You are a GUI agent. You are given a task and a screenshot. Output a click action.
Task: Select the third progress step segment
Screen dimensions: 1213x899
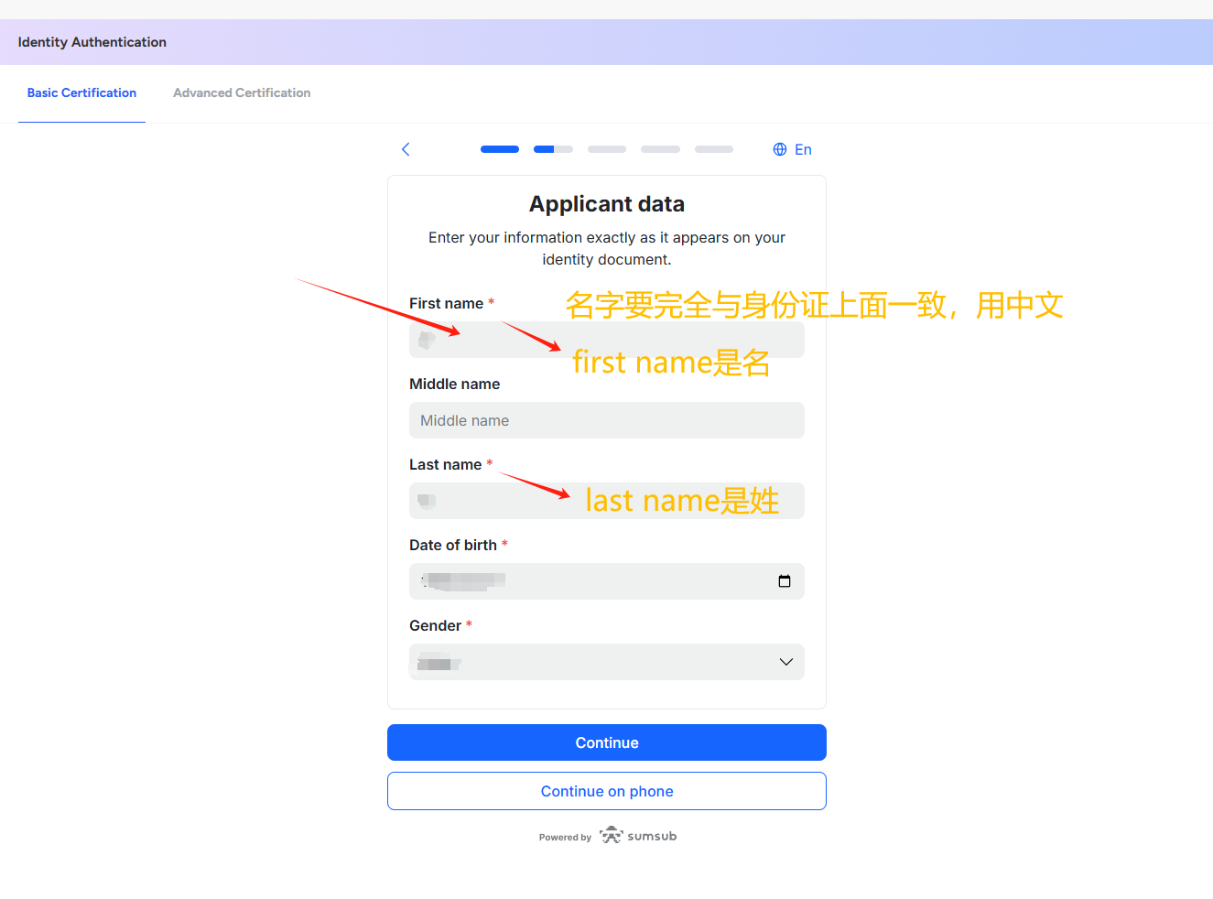point(607,149)
